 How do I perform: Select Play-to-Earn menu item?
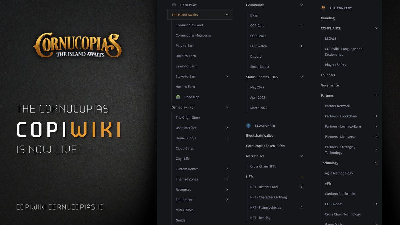click(x=185, y=46)
